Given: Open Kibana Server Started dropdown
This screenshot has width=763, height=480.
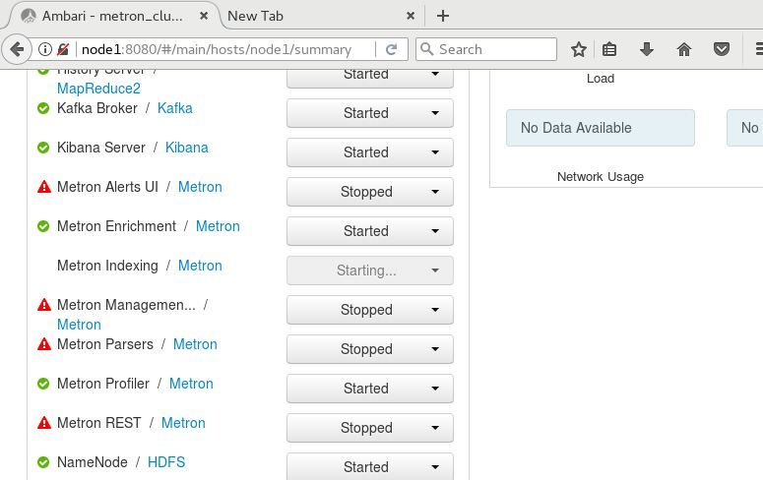Looking at the screenshot, I should point(370,152).
